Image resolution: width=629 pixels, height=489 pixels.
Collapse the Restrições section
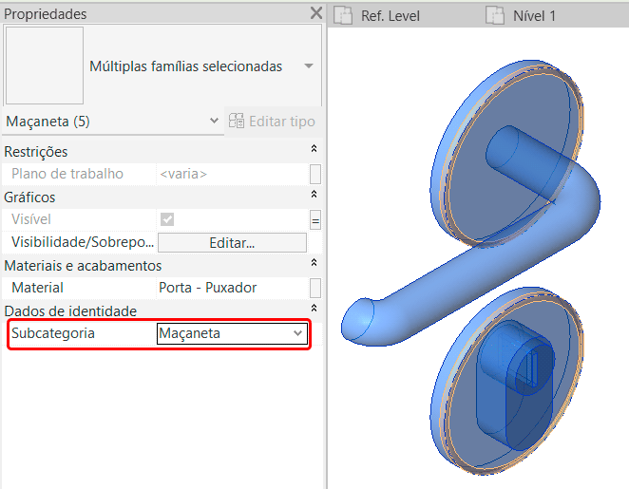(314, 149)
